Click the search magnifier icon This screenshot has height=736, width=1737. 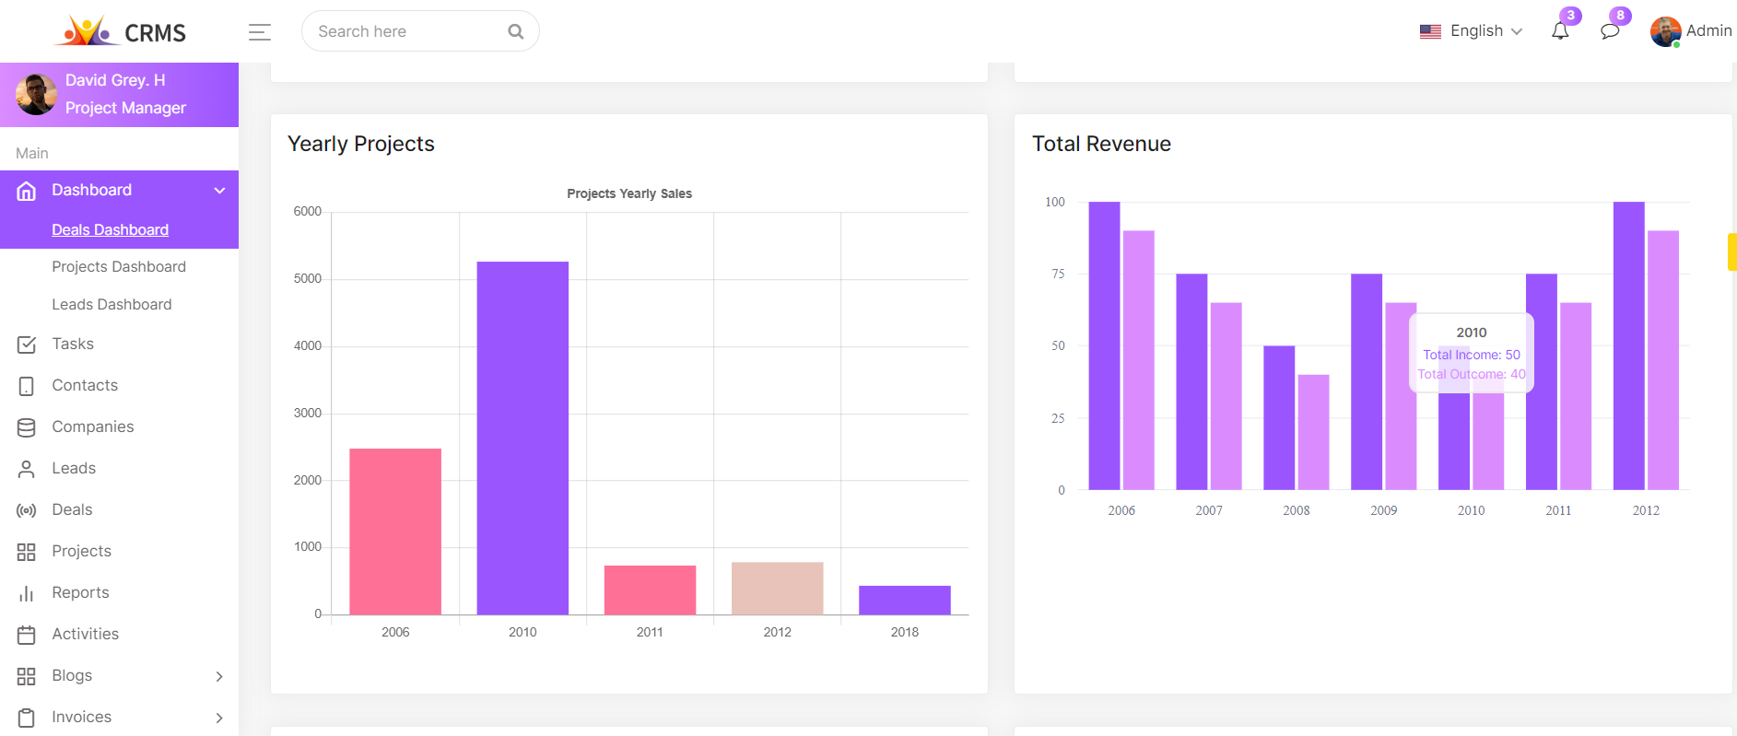(516, 31)
